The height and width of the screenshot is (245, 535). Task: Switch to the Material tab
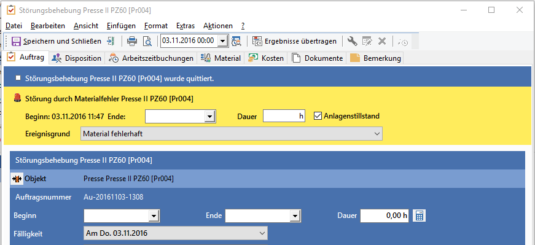click(221, 58)
